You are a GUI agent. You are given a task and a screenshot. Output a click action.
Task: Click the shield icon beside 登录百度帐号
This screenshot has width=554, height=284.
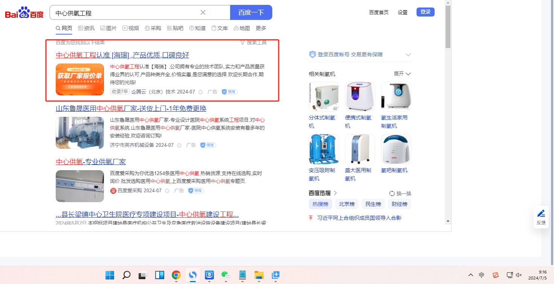pyautogui.click(x=312, y=54)
